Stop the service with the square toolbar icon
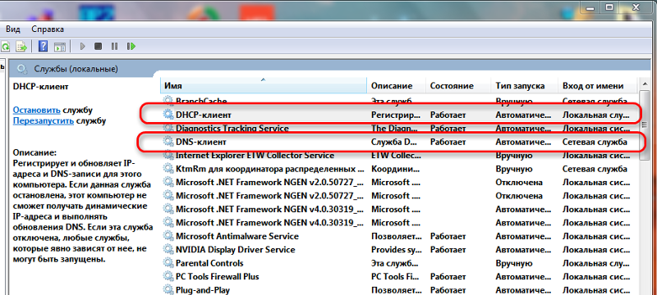The image size is (657, 295). pyautogui.click(x=98, y=47)
